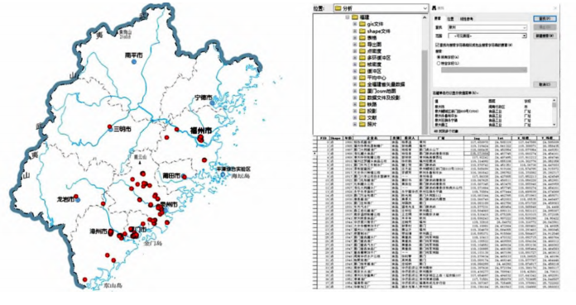
Task: Click the lat column header in table
Action: coord(501,138)
